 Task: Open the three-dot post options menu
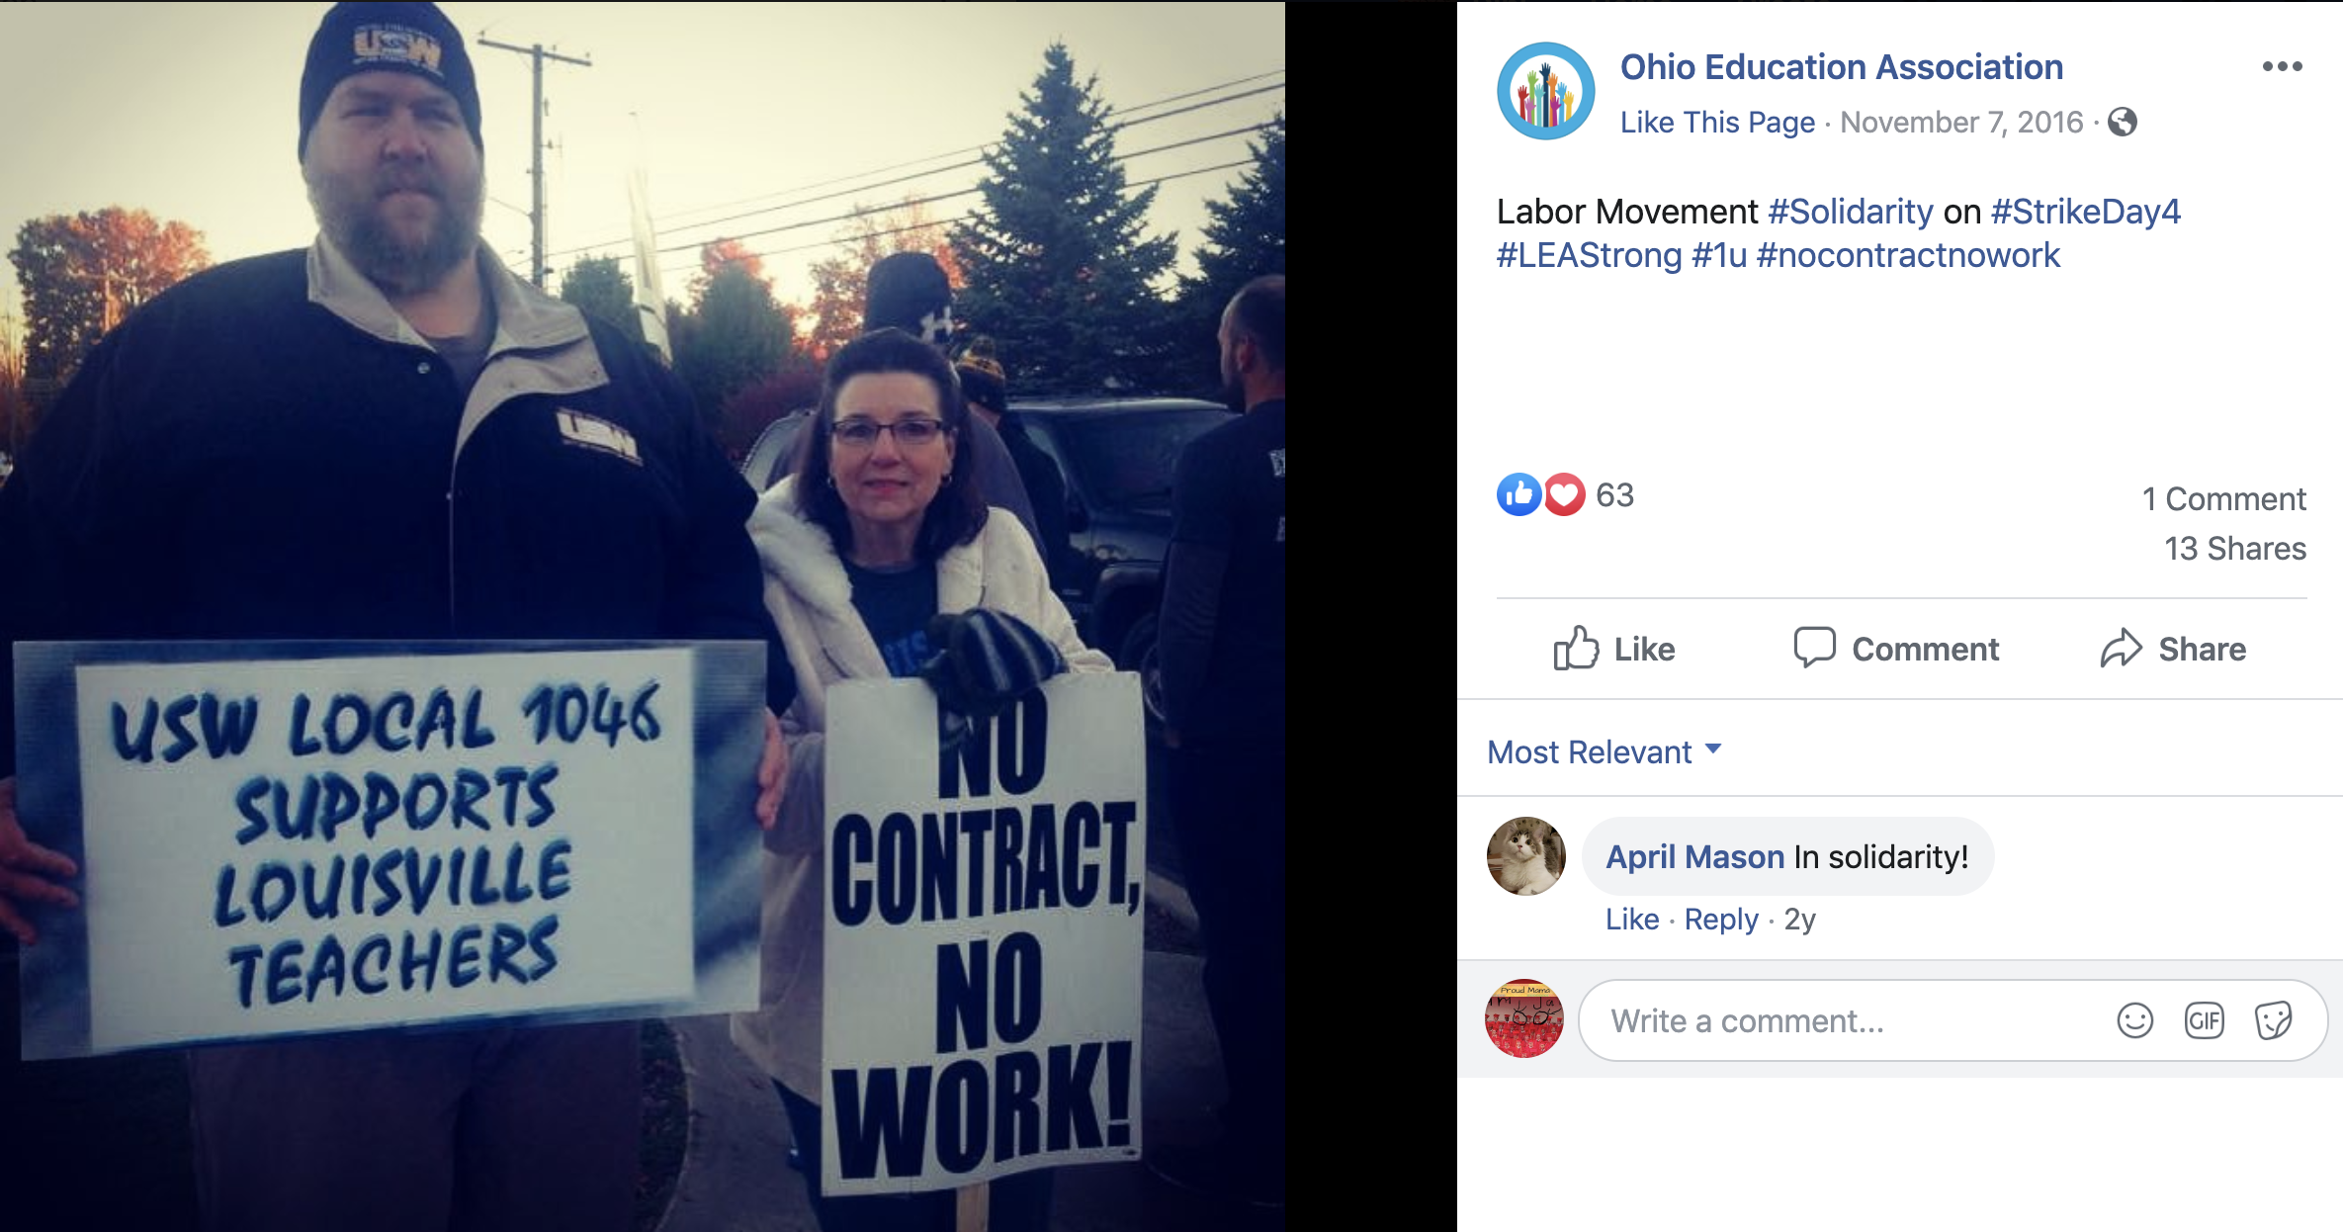click(2282, 66)
